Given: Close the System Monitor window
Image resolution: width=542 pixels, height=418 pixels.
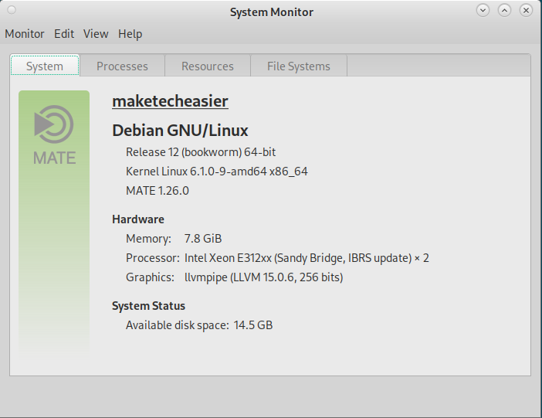Looking at the screenshot, I should coord(526,10).
